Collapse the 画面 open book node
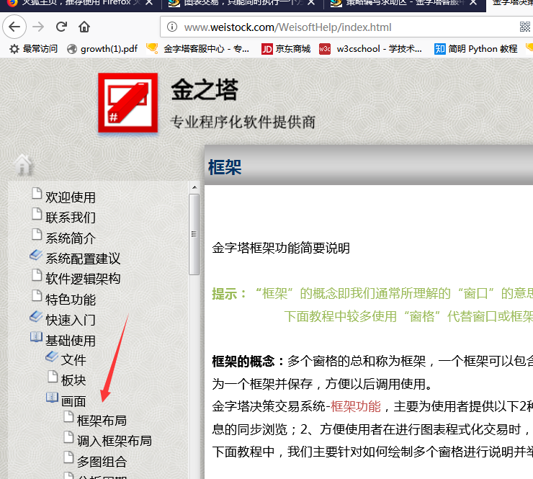The width and height of the screenshot is (533, 479). coord(73,401)
